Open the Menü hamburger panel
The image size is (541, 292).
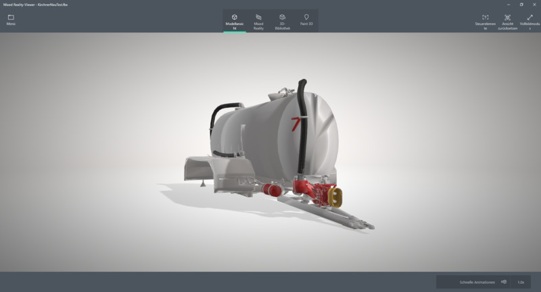(11, 19)
